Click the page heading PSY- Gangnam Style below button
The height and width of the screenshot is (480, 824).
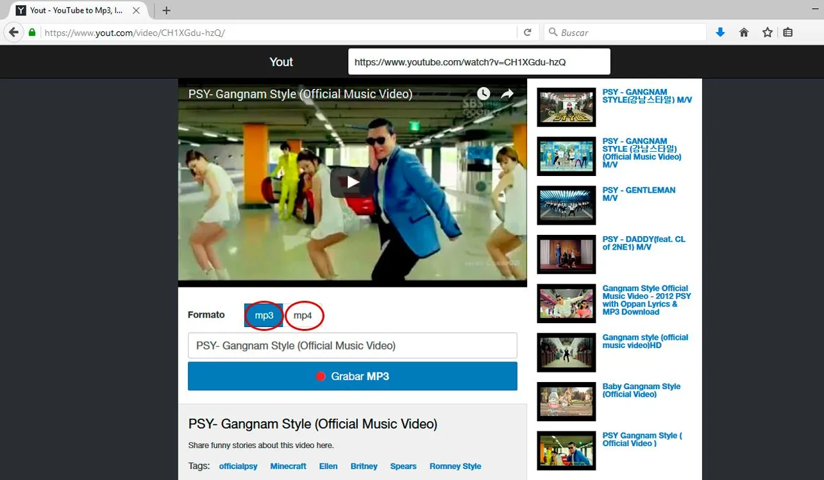click(313, 424)
